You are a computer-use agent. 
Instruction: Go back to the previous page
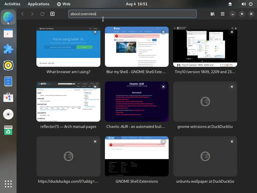coord(23,14)
